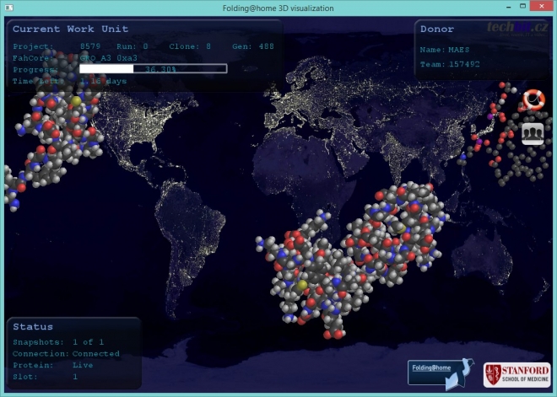Click the Protein Live status value
The height and width of the screenshot is (397, 557).
83,365
